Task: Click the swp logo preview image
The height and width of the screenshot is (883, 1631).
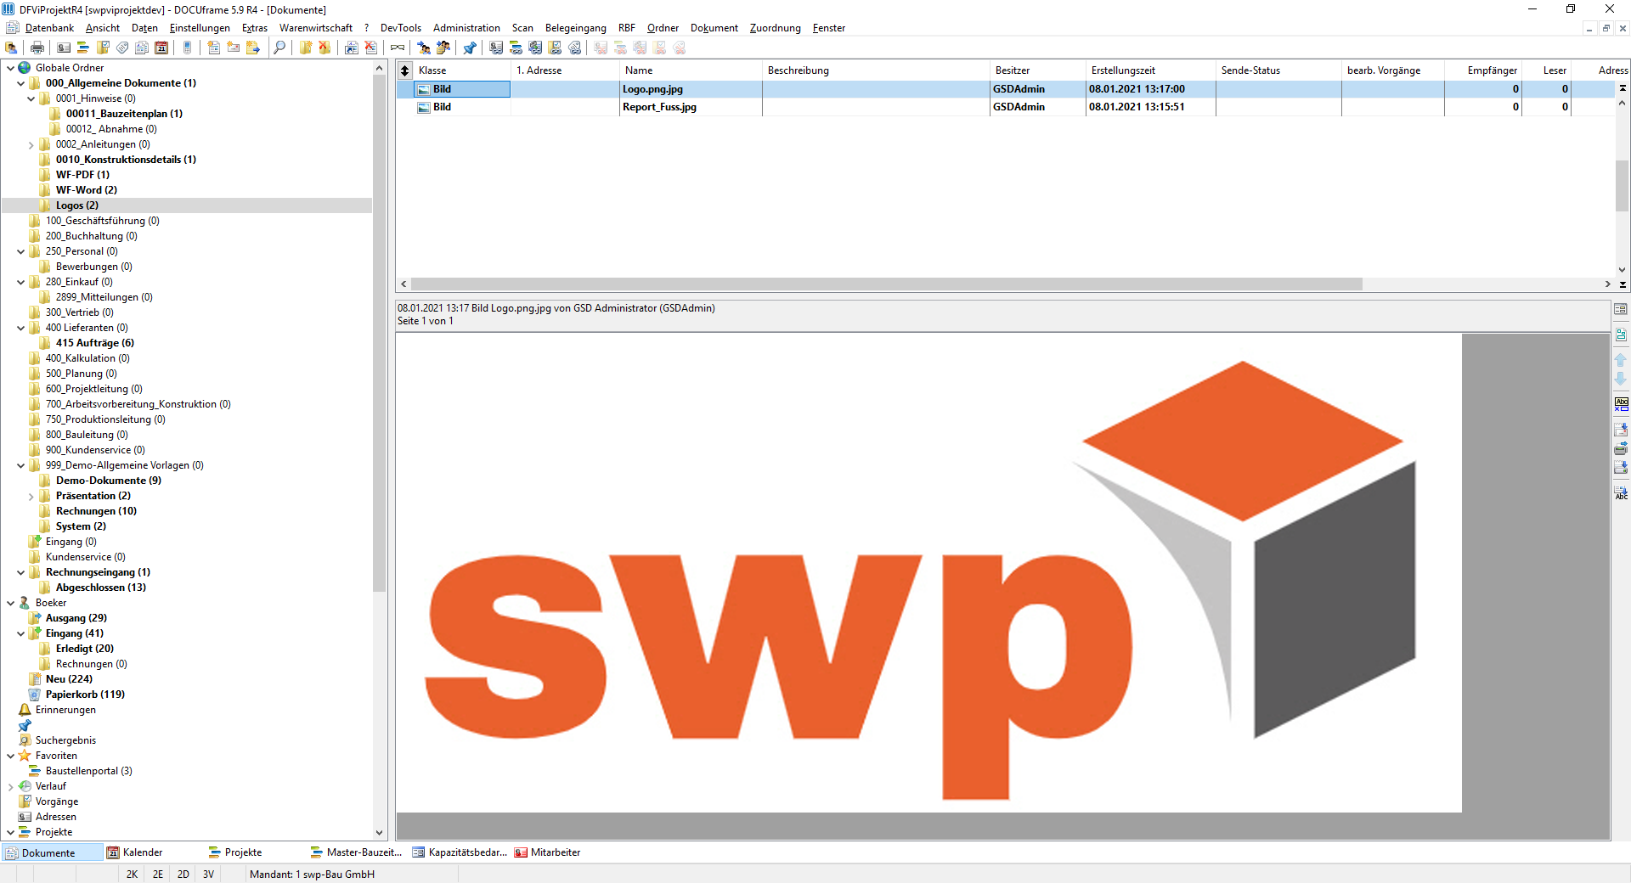Action: coord(928,573)
